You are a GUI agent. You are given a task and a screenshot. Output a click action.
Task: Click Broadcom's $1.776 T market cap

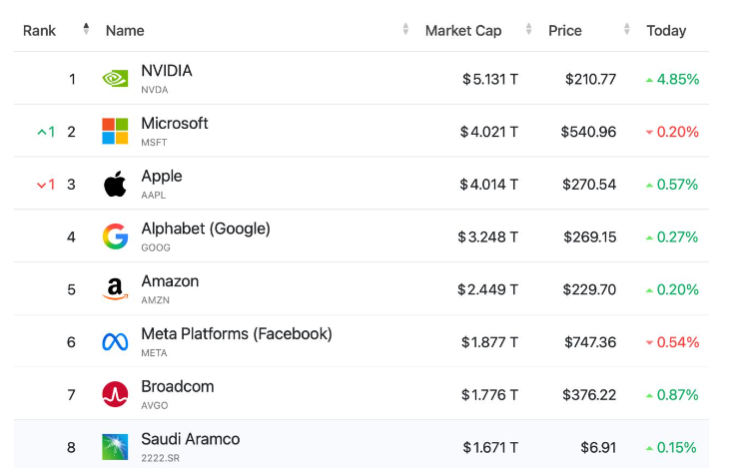point(489,395)
